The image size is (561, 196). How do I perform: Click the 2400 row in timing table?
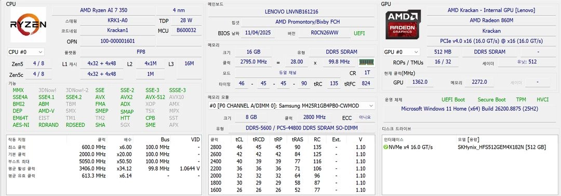click(291, 162)
